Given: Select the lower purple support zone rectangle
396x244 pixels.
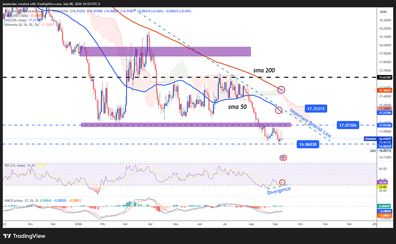Looking at the screenshot, I should pos(186,125).
